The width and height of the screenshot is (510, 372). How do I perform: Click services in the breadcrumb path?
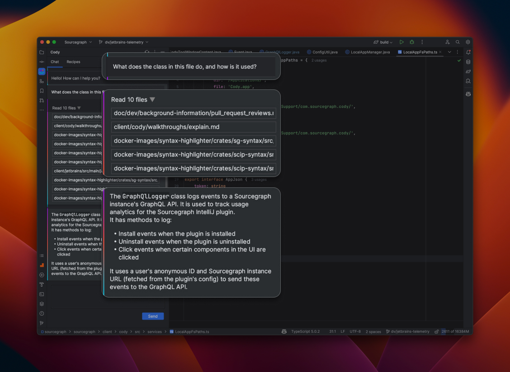click(x=155, y=332)
